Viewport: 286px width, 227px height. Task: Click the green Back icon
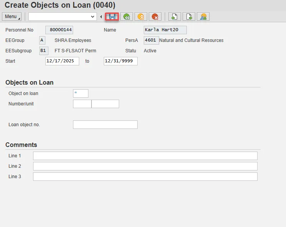click(x=126, y=17)
